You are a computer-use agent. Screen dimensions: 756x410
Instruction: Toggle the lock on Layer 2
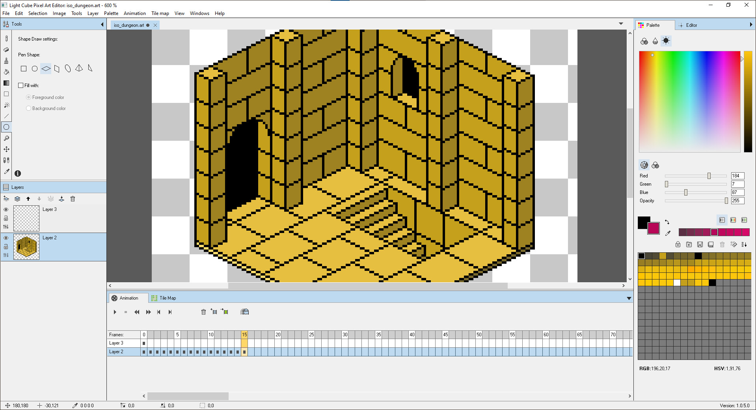6,246
